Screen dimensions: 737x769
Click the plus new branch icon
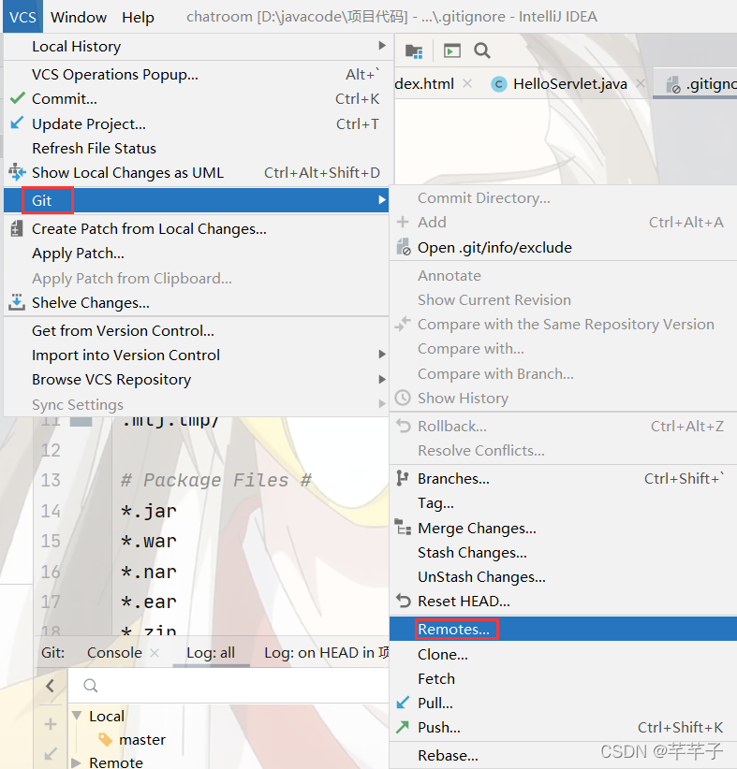click(50, 724)
